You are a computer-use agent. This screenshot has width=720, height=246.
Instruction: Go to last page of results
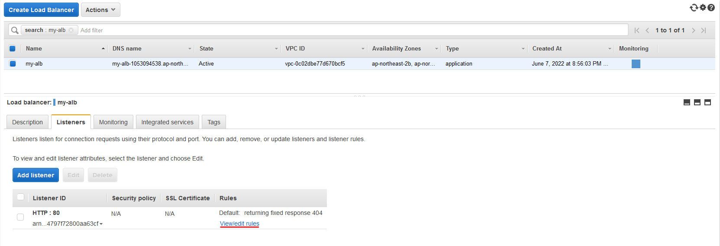click(x=704, y=30)
